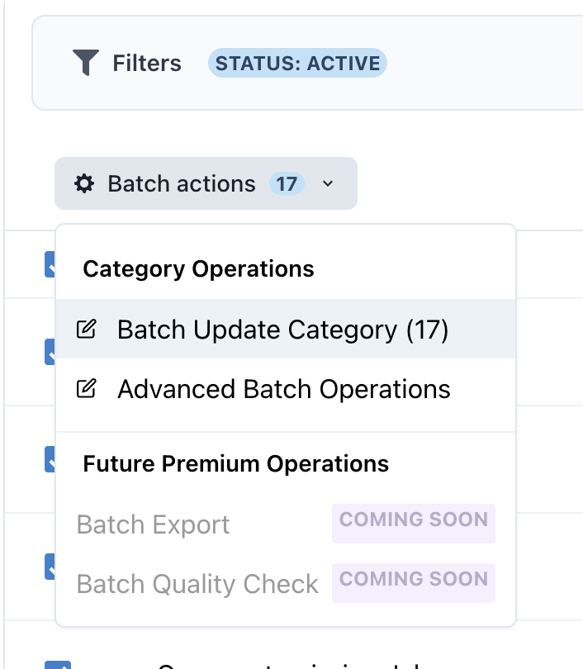Click the STATUS: ACTIVE filter badge

coord(298,62)
